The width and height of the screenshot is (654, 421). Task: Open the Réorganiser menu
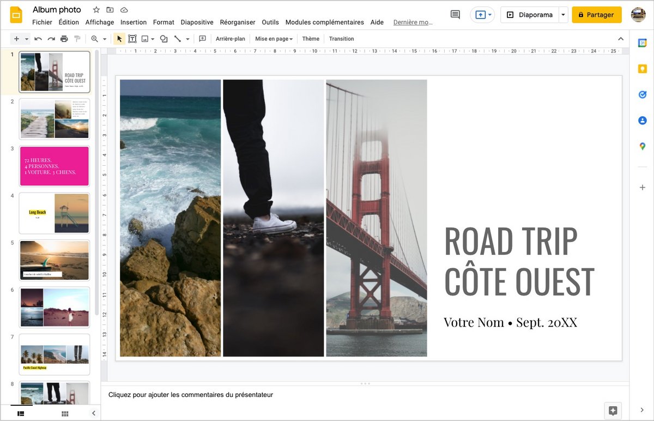click(238, 22)
